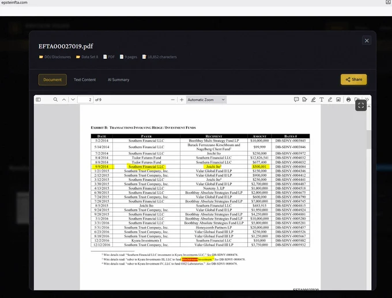Click the $99,999 amount cell

pos(259,147)
